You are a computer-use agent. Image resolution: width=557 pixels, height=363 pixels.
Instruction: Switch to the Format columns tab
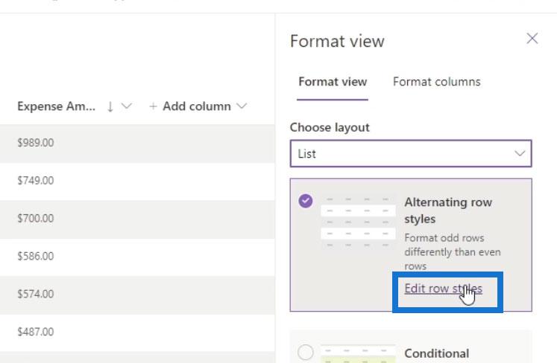click(x=436, y=82)
